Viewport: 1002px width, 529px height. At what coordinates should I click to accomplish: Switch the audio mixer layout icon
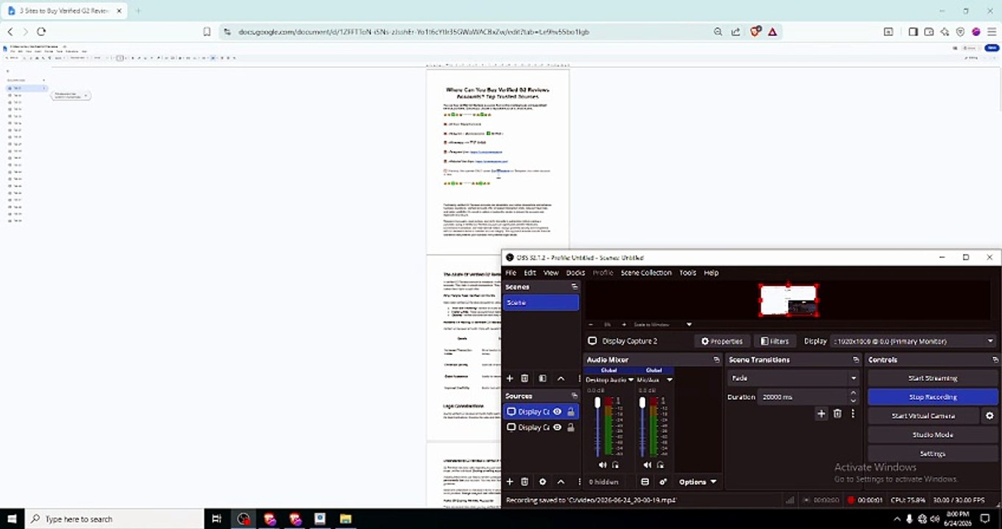pyautogui.click(x=645, y=482)
